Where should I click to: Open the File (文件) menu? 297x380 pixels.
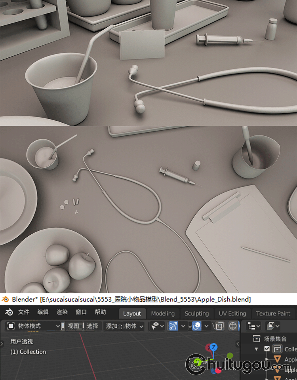tap(24, 312)
